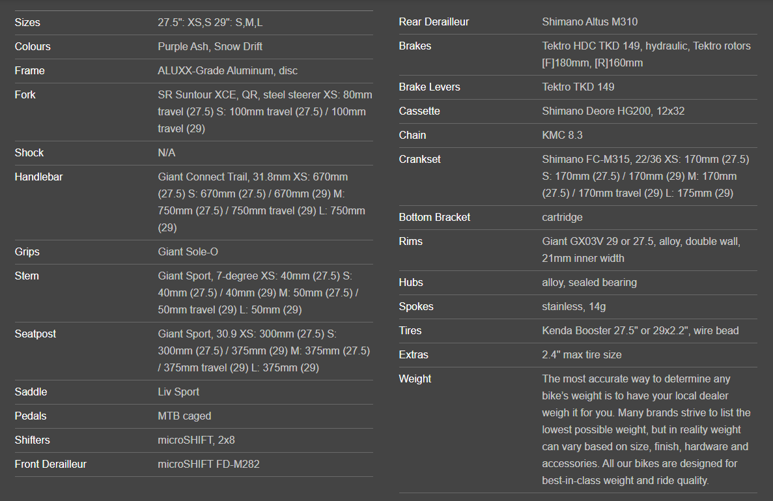Select the Purple Ash, Snow Drift colours value
773x501 pixels.
pos(210,46)
